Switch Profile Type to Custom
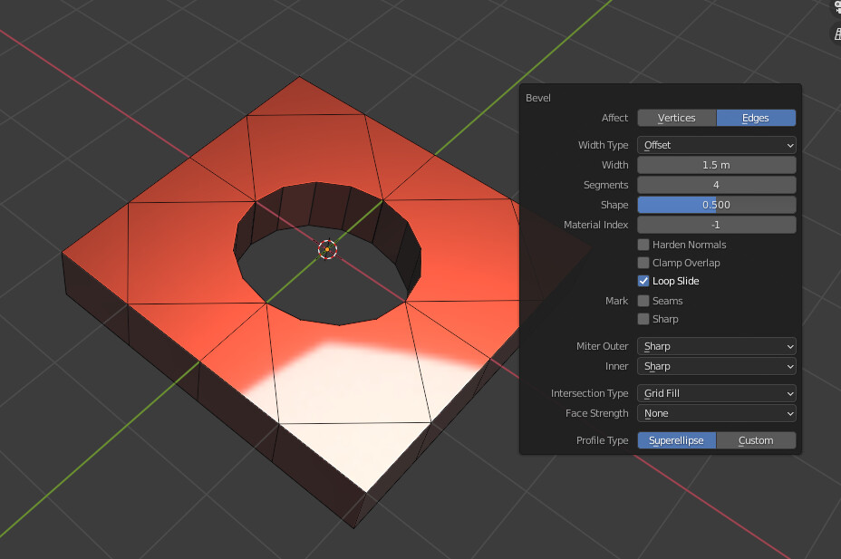The width and height of the screenshot is (841, 559). click(757, 440)
